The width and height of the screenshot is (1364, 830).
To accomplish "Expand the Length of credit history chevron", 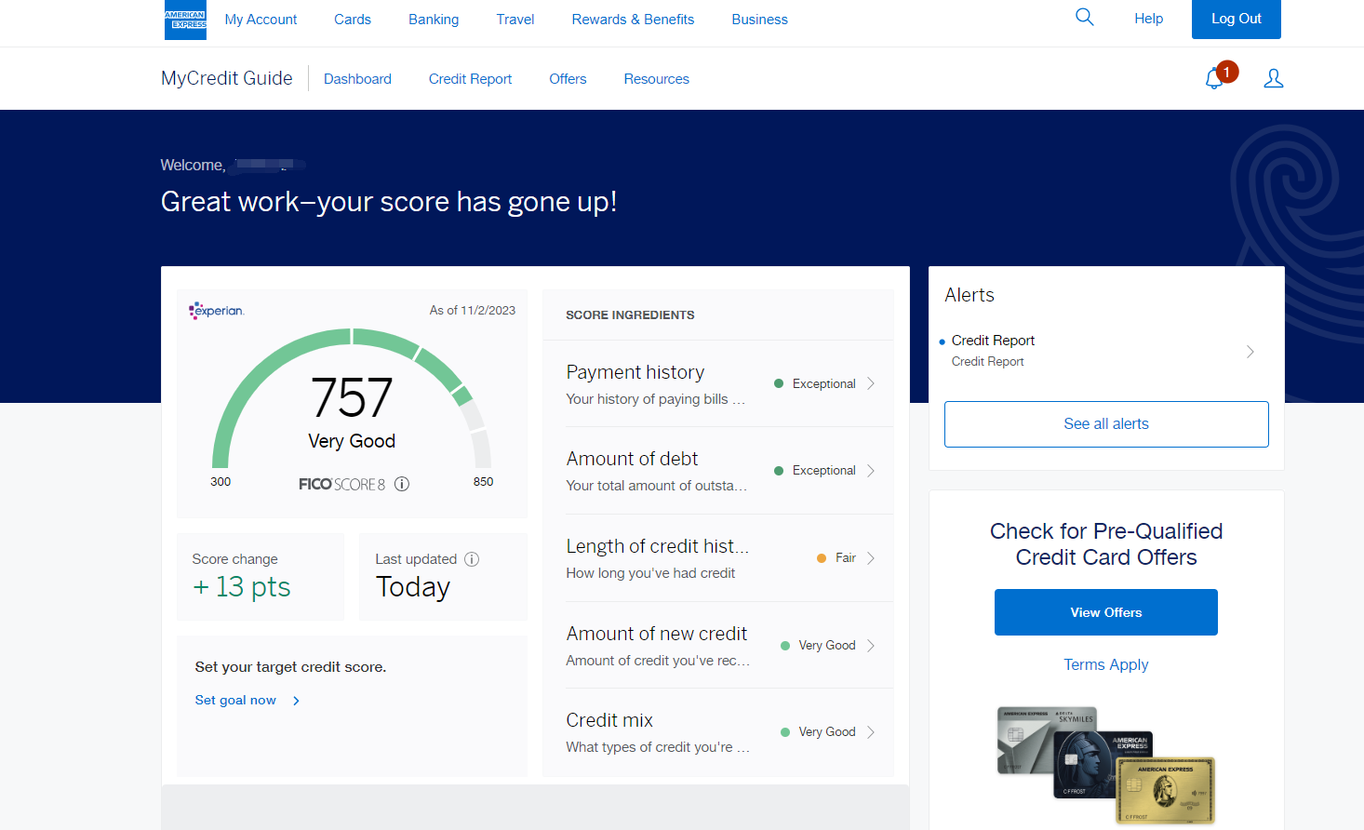I will tap(871, 558).
